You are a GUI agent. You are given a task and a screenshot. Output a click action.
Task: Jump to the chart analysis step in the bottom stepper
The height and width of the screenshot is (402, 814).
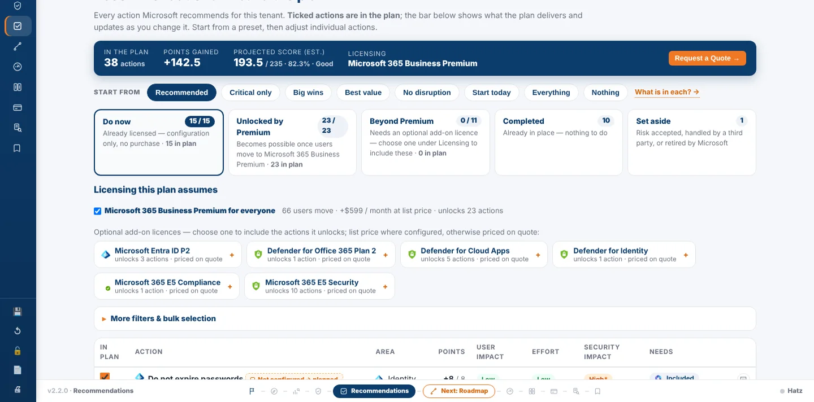[x=296, y=391]
